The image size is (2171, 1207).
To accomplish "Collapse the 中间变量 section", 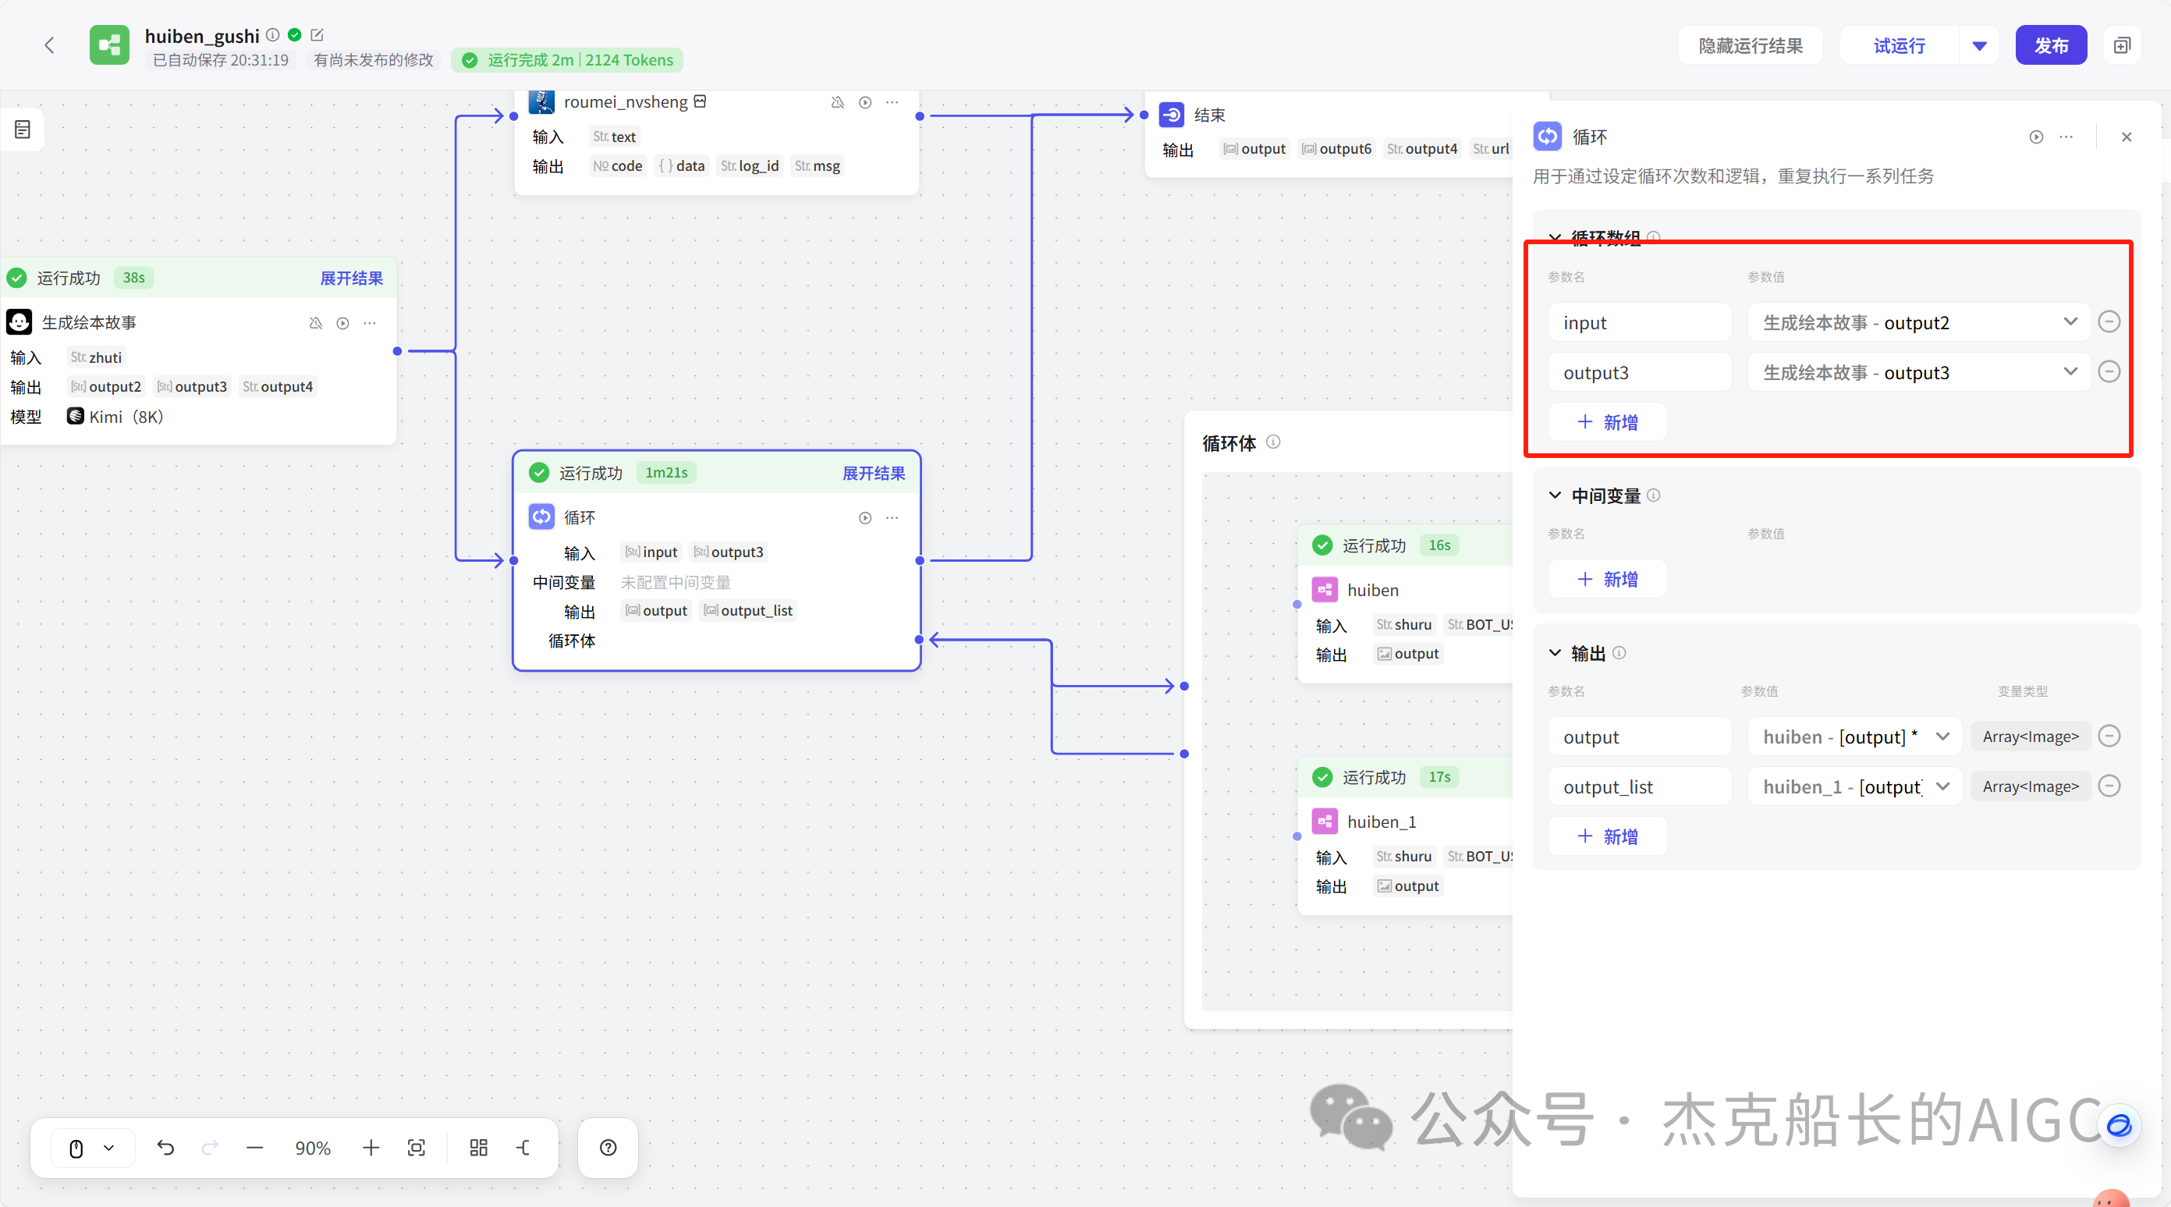I will [x=1555, y=495].
